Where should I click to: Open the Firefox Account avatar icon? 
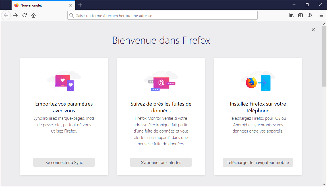tap(310, 15)
